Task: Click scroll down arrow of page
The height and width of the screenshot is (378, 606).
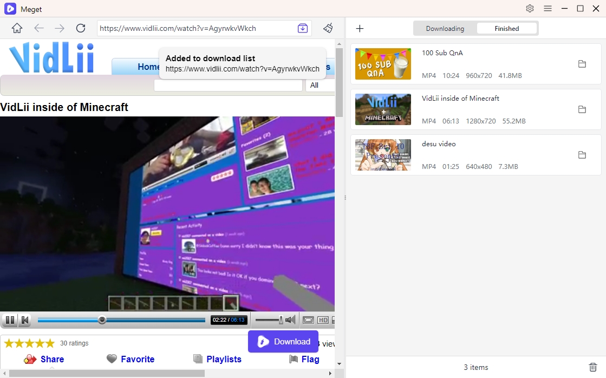Action: [339, 364]
